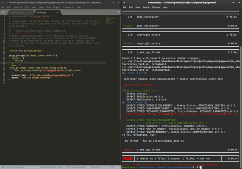The height and width of the screenshot is (169, 242).
Task: Open the Sublime window menu icon in title bar
Action: (x=3, y=3)
